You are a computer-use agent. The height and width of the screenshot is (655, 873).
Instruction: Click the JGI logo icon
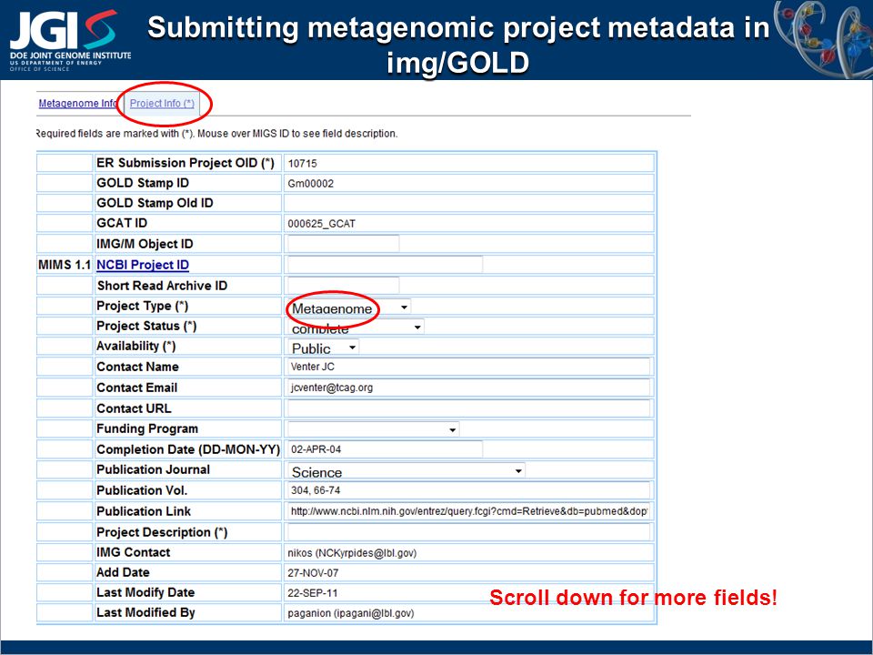(71, 39)
